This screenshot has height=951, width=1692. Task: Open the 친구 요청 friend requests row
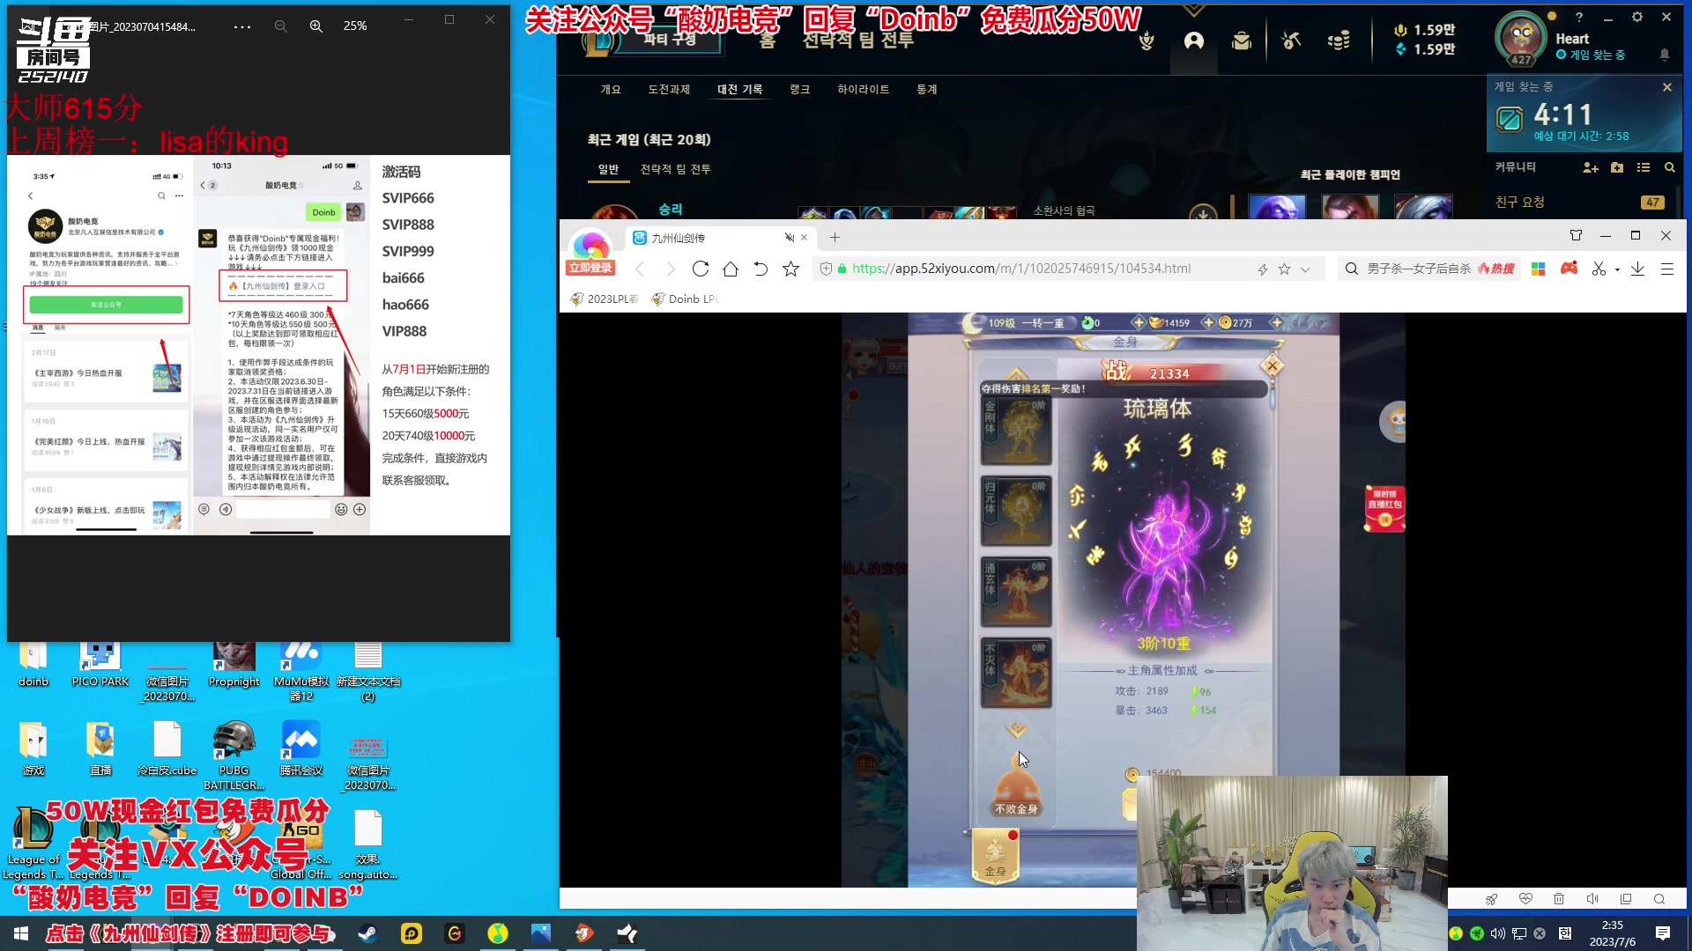(x=1581, y=202)
